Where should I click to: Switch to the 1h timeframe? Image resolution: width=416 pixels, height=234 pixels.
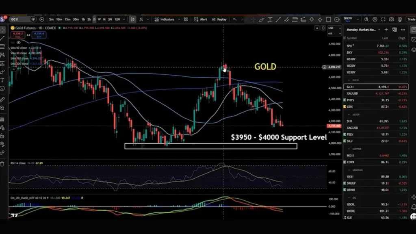(x=83, y=19)
